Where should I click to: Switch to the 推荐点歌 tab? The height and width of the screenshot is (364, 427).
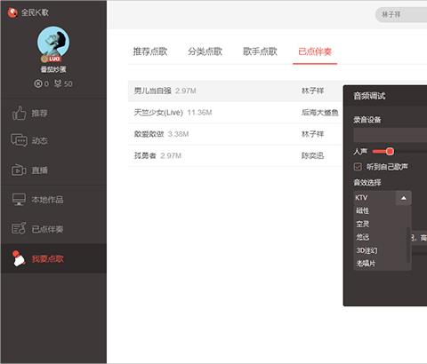pyautogui.click(x=150, y=51)
